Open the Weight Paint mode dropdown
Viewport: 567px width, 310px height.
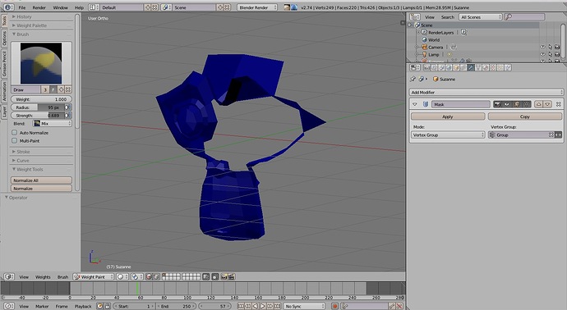pyautogui.click(x=94, y=277)
